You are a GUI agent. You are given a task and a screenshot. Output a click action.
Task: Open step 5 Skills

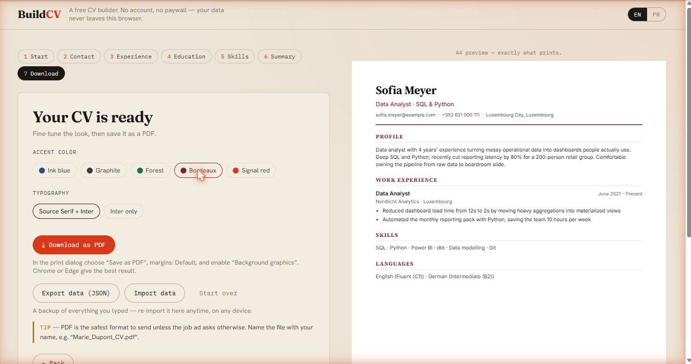235,57
